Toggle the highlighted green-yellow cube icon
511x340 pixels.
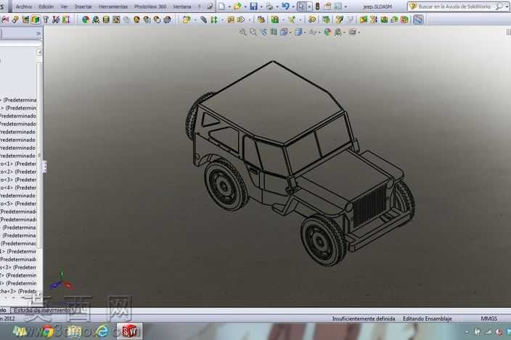point(36,20)
